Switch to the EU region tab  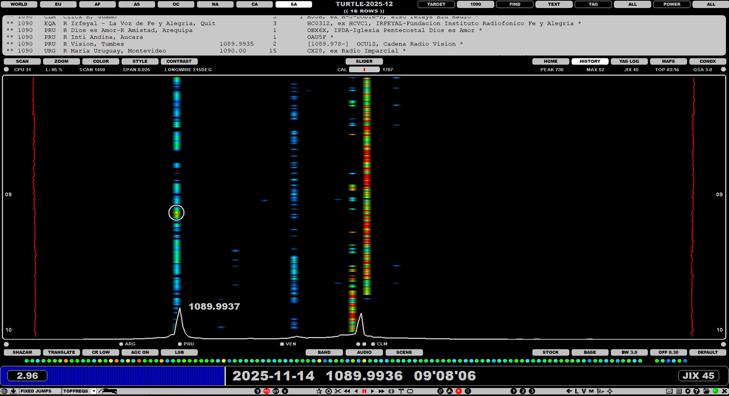click(x=58, y=4)
